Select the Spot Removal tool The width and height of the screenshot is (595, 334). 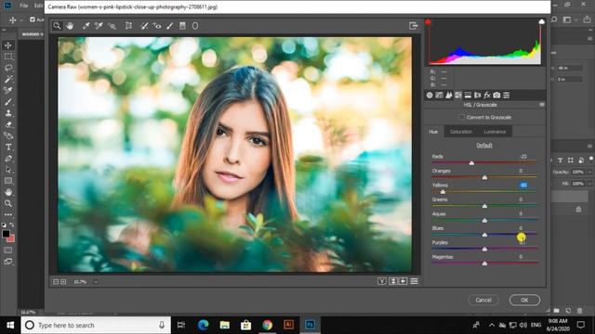click(144, 26)
